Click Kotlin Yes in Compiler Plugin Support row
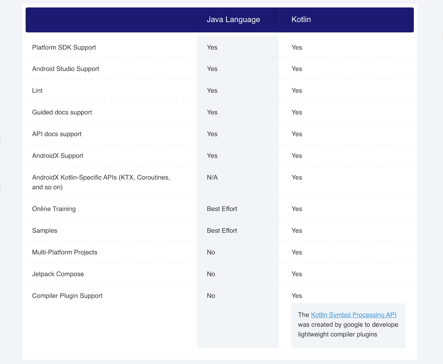The height and width of the screenshot is (364, 443). tap(297, 296)
